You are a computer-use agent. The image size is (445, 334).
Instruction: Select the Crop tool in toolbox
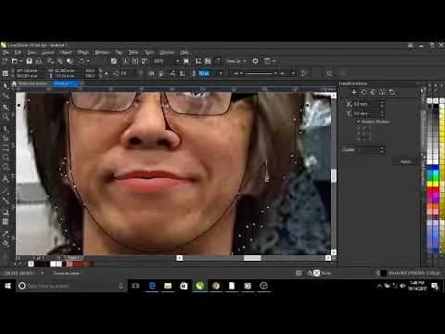point(6,107)
